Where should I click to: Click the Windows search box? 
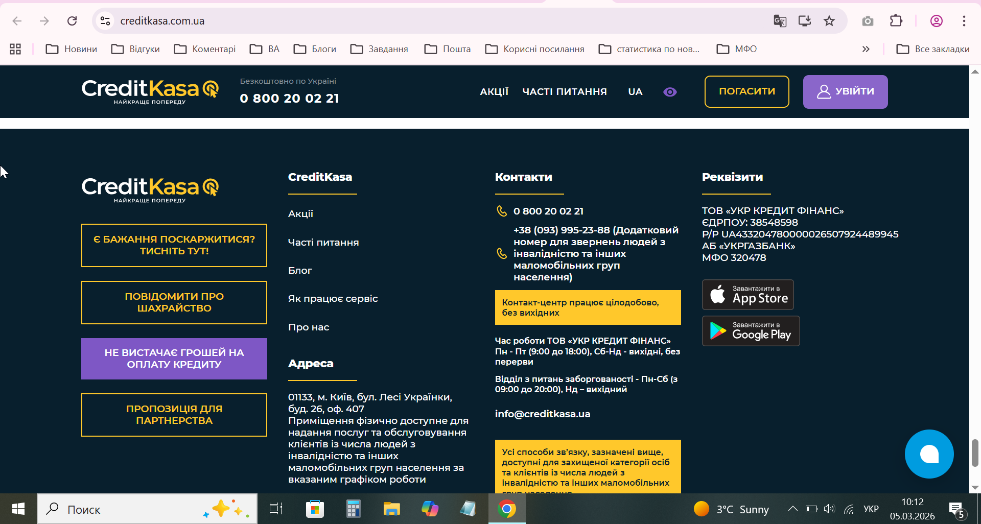click(x=147, y=509)
